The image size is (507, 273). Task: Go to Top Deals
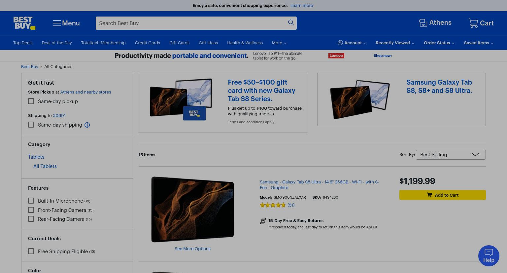click(23, 43)
